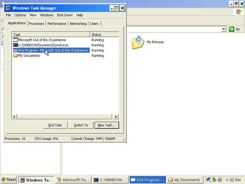Select the My Documents task row
The height and width of the screenshot is (184, 245).
(29, 56)
